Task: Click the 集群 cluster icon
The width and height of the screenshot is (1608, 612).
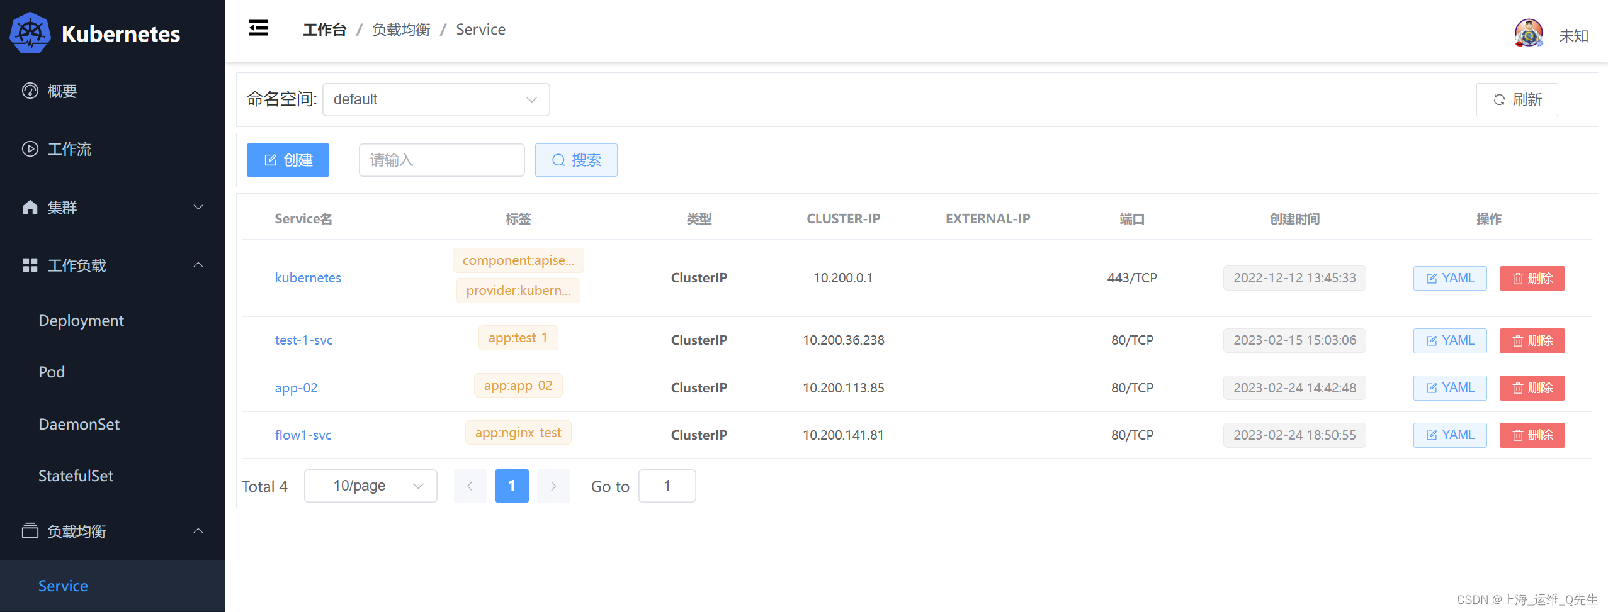Action: point(30,207)
